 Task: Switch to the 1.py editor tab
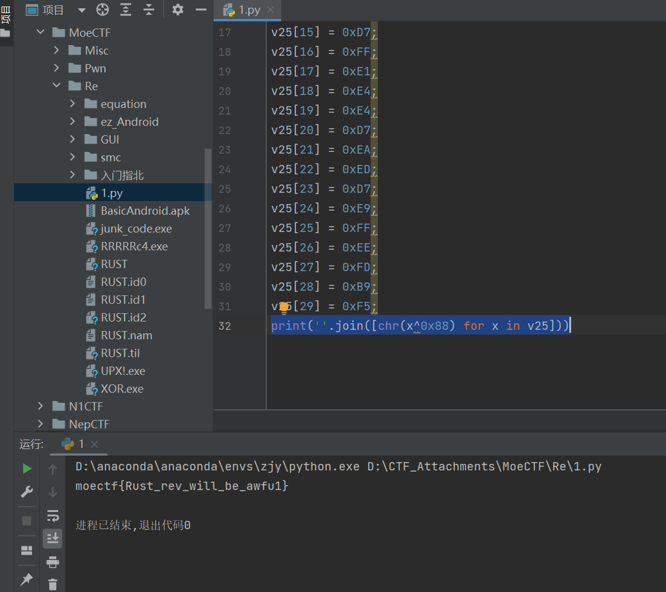click(249, 10)
